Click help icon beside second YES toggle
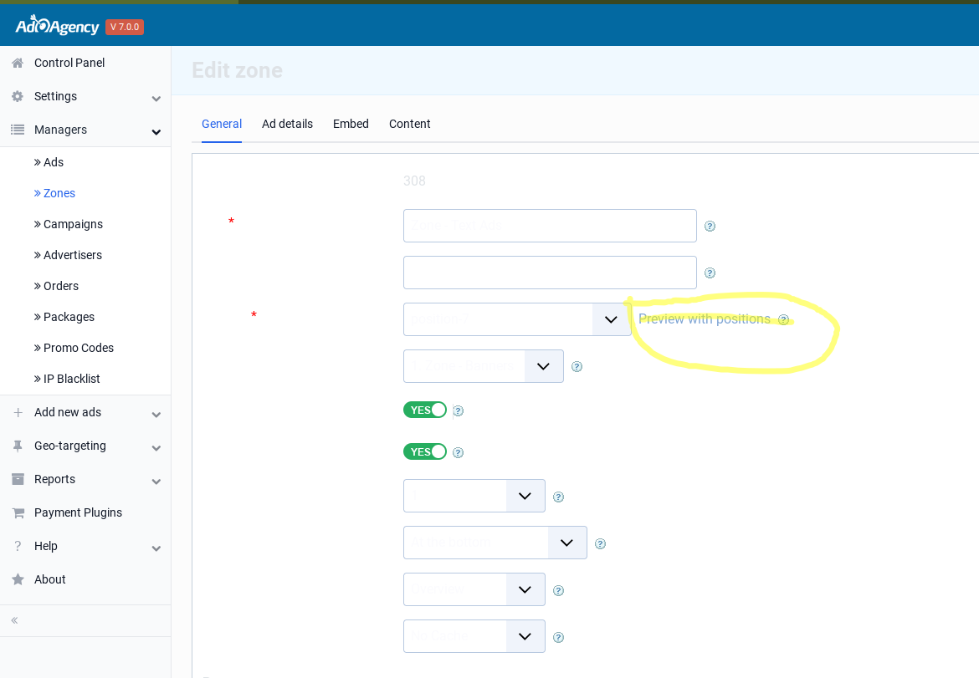 click(x=459, y=453)
